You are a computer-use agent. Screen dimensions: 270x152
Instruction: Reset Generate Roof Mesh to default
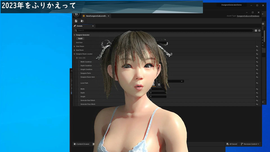point(257,101)
